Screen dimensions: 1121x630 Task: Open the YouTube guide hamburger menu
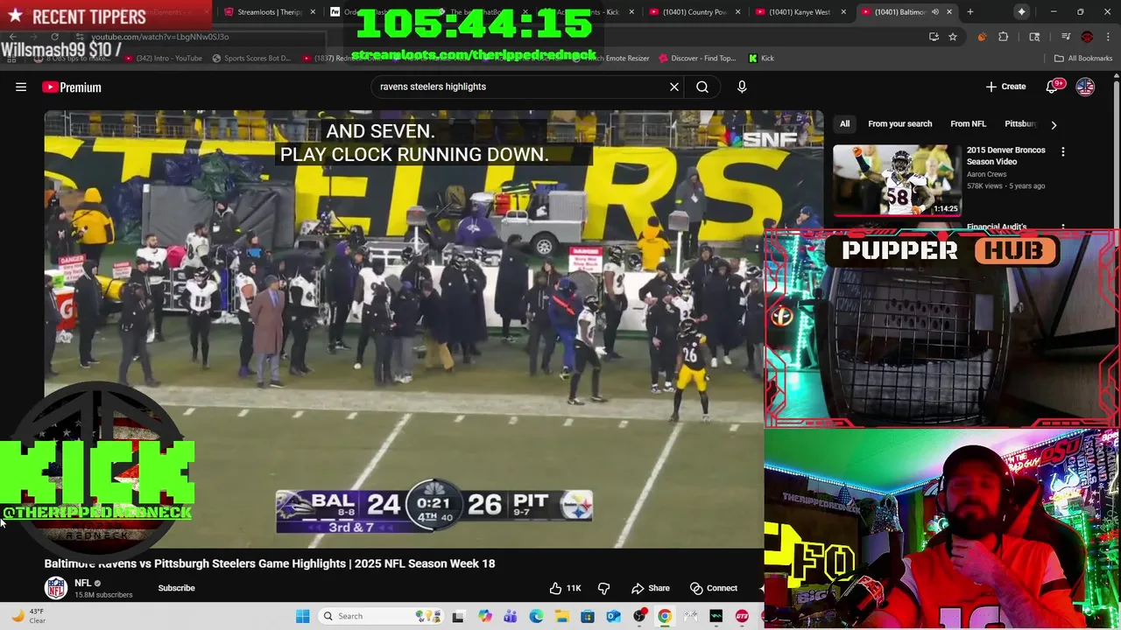coord(21,87)
